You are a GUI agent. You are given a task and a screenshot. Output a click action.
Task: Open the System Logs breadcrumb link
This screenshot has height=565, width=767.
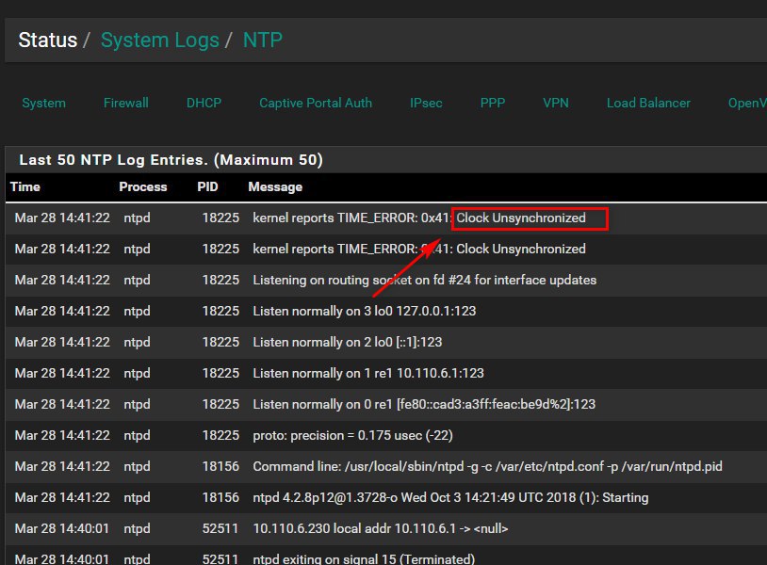coord(159,40)
